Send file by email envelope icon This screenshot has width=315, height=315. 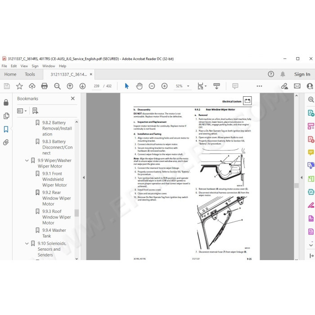(297, 86)
